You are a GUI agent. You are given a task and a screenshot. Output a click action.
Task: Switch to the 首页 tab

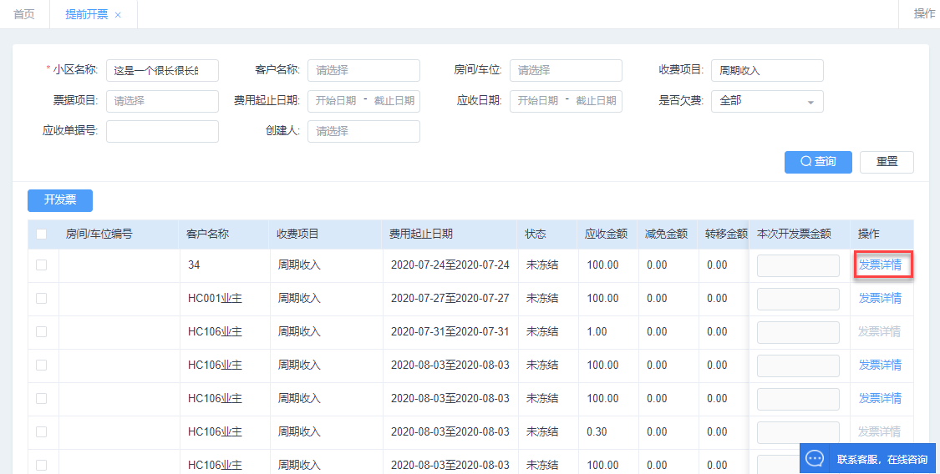pyautogui.click(x=24, y=14)
